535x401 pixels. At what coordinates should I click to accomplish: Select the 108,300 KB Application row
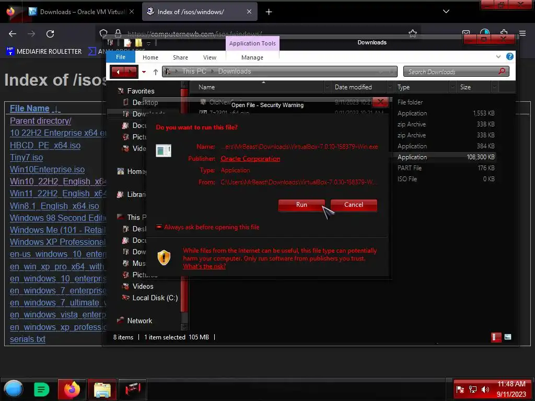[344, 157]
